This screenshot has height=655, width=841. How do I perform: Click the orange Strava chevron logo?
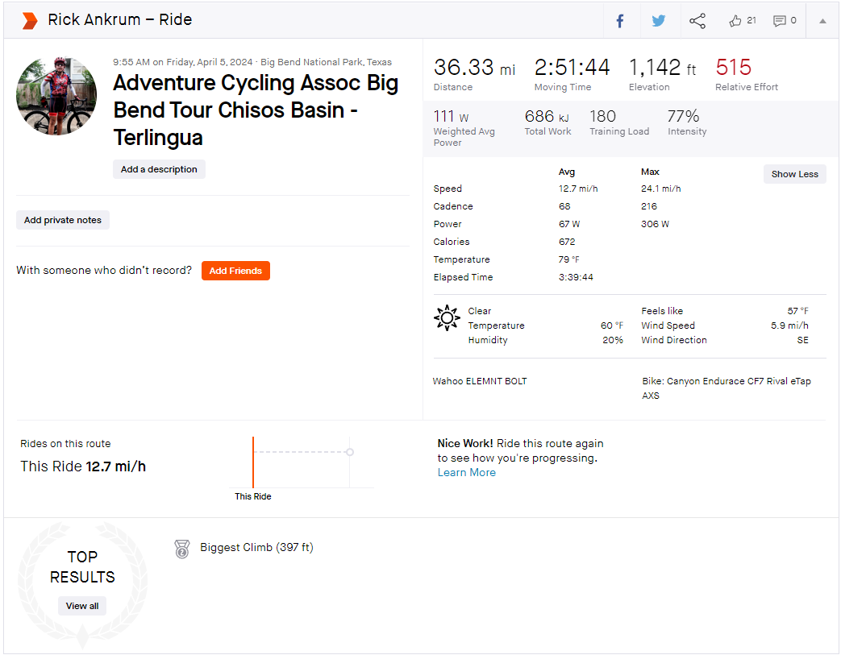(x=30, y=20)
